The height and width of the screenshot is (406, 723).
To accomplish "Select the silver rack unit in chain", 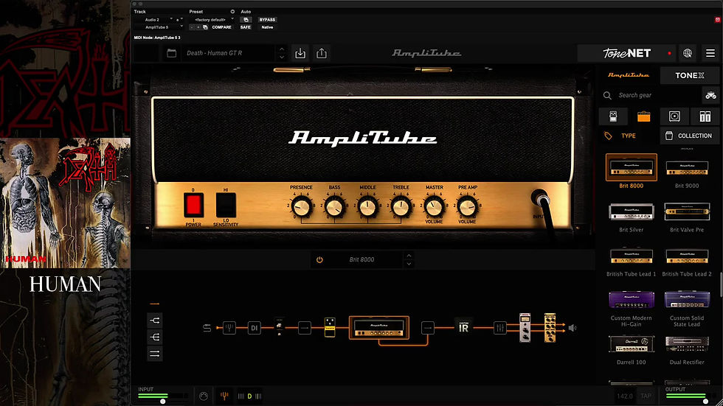I will pos(525,328).
